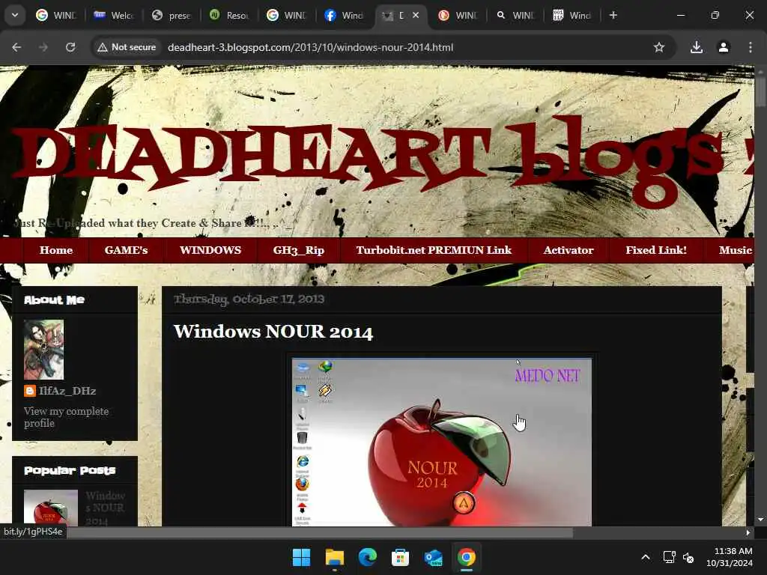Show hidden system tray icons
This screenshot has height=575, width=767.
[645, 557]
